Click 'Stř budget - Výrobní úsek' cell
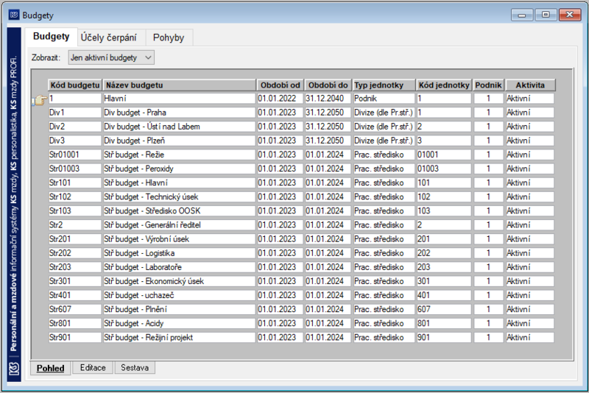Viewport: 589px width, 393px height. (x=179, y=239)
